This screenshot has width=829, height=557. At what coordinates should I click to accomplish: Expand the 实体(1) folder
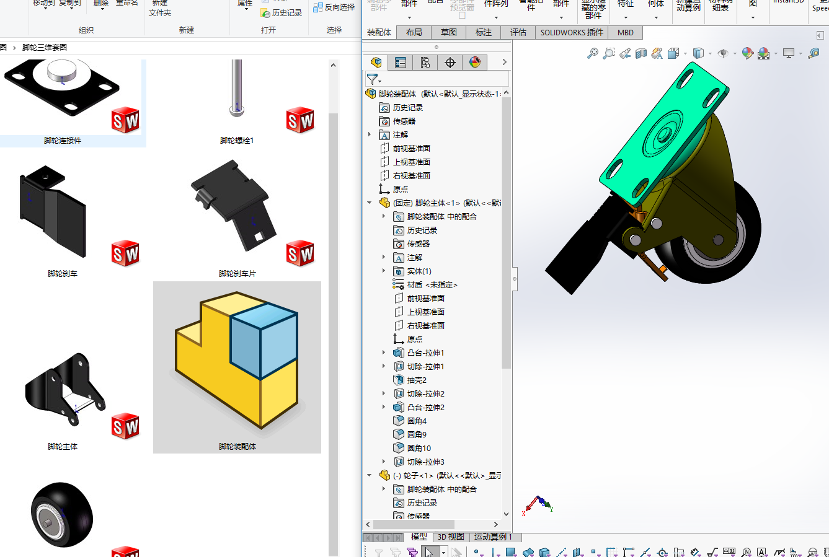click(384, 271)
